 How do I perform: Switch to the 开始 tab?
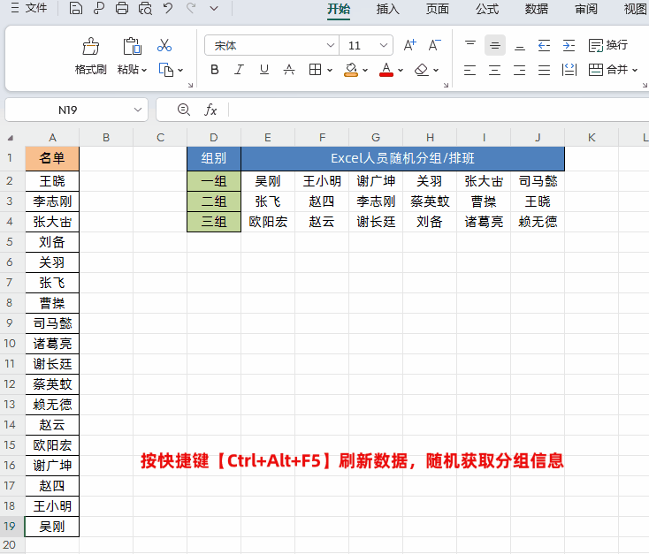click(x=339, y=9)
